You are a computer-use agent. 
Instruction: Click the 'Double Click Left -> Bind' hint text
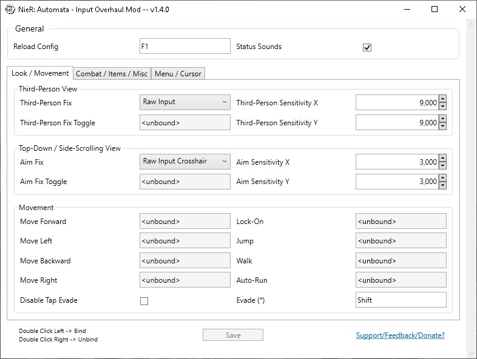[52, 331]
